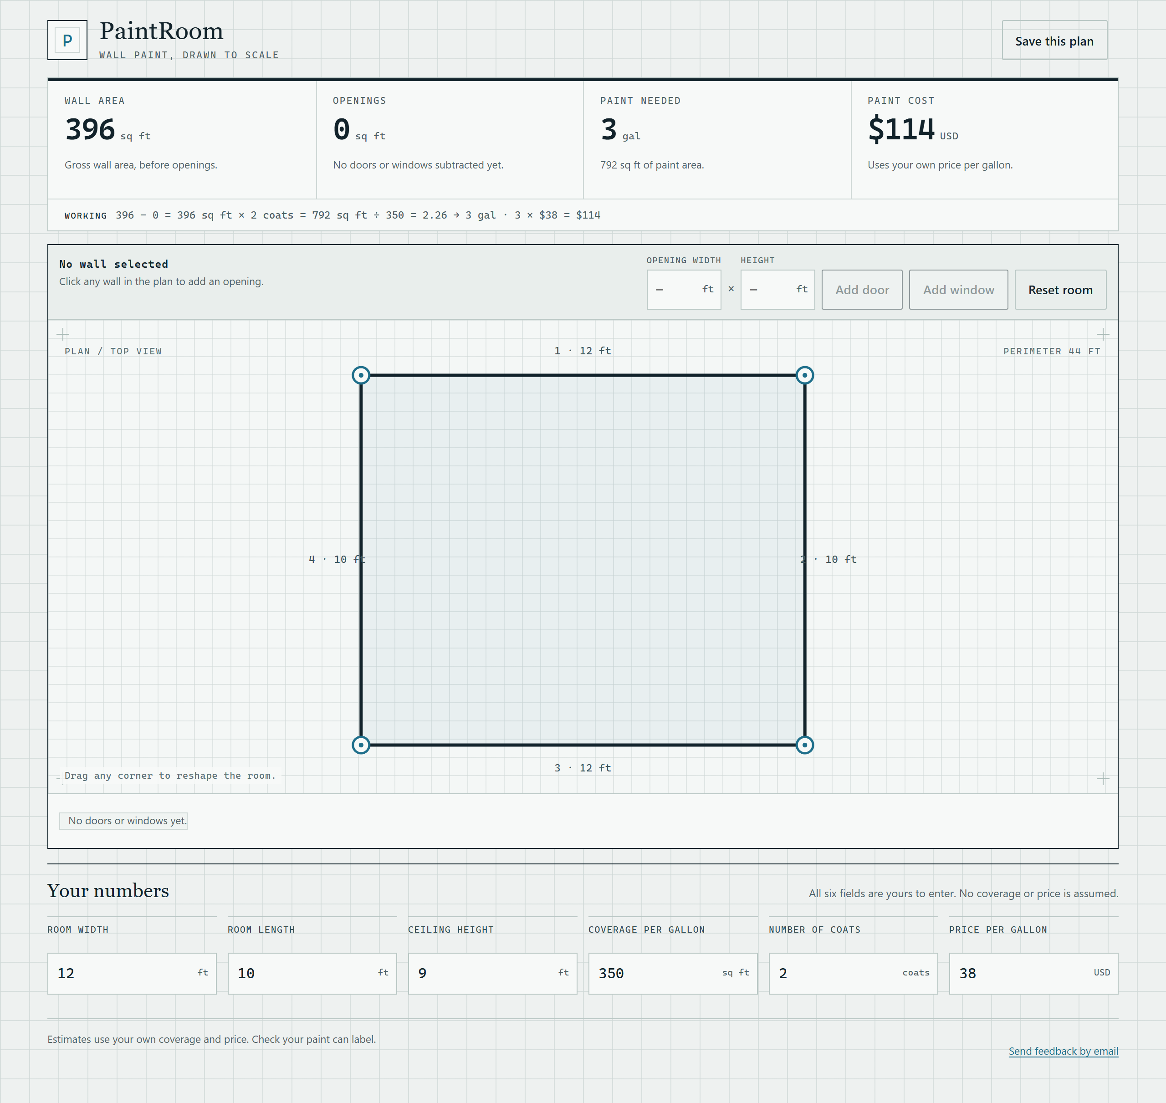Click the 'No wall selected' heading
The width and height of the screenshot is (1166, 1103).
click(x=113, y=264)
